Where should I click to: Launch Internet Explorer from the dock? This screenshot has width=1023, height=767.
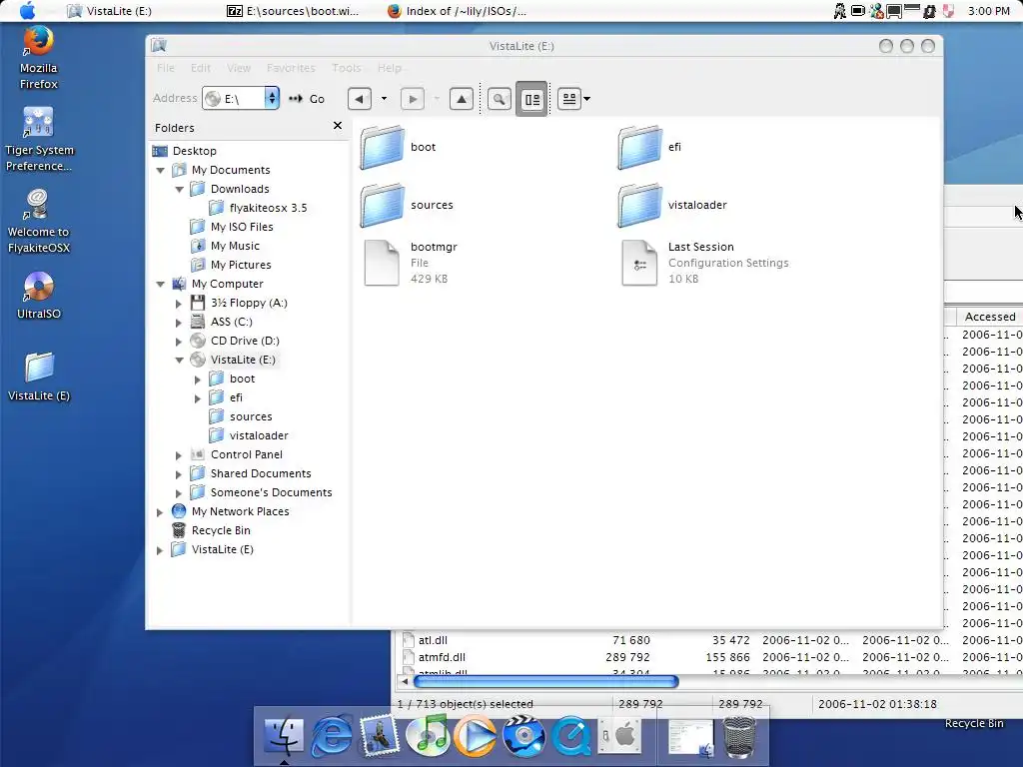pyautogui.click(x=332, y=736)
